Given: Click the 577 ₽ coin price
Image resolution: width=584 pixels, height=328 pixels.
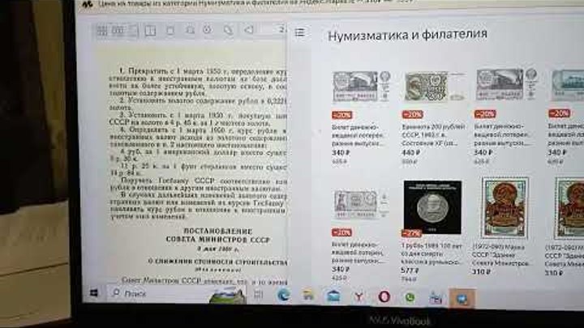Looking at the screenshot, I should 410,270.
